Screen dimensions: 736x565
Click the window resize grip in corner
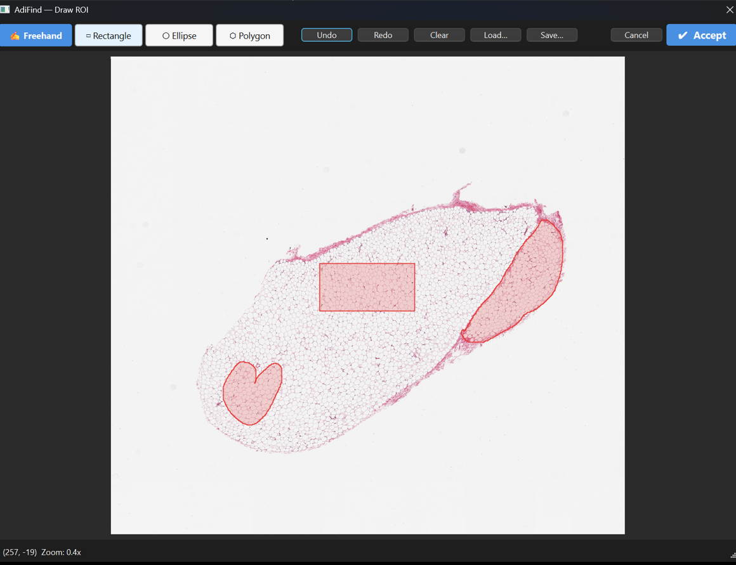[733, 555]
